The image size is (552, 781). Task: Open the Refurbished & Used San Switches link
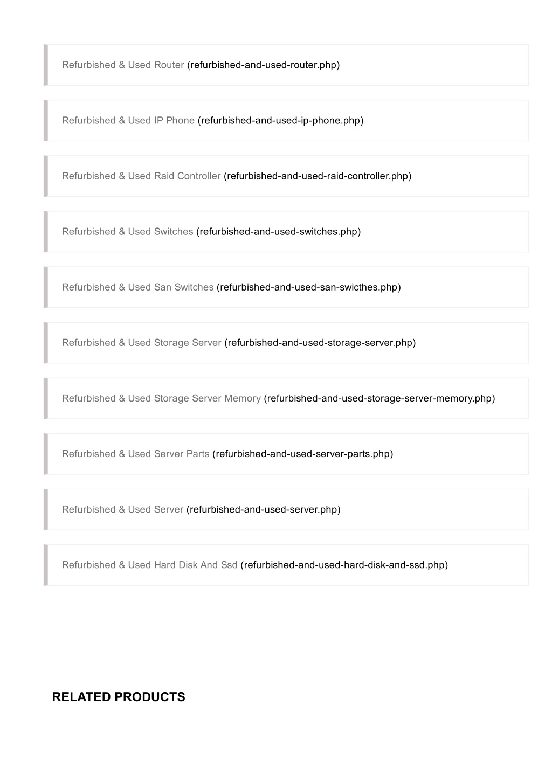(x=138, y=287)
